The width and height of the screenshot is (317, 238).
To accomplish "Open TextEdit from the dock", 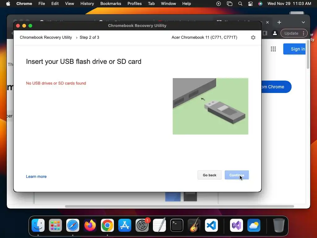I will pos(159,225).
